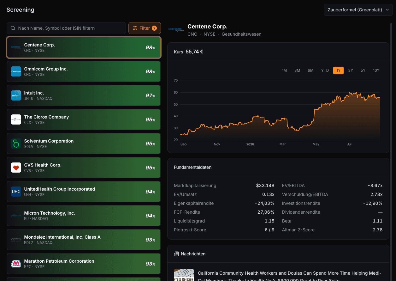Viewport: 396px width, 281px height.
Task: Click the filter count badge 2
Action: [154, 28]
